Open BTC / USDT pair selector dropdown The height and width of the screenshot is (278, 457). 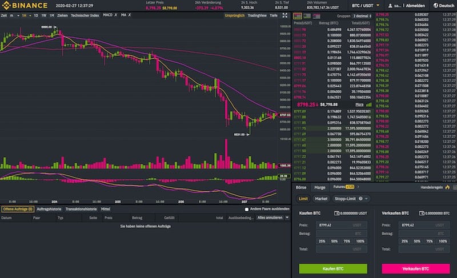coord(365,6)
